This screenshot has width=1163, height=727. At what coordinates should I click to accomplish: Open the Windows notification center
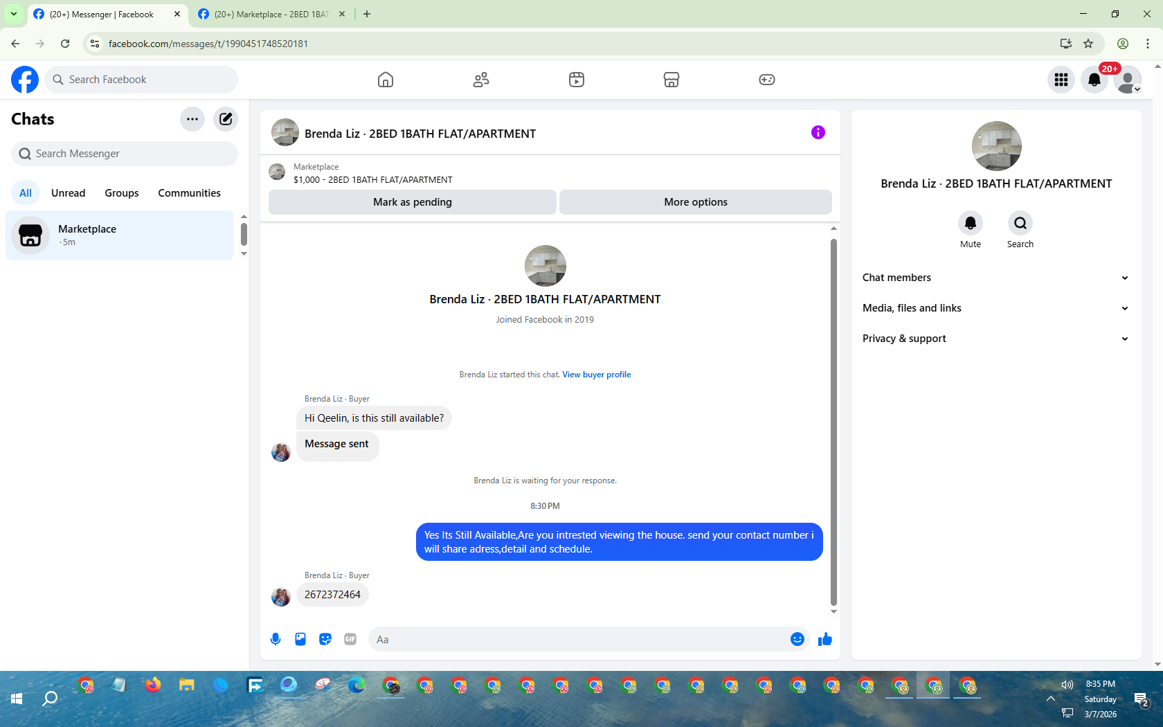(x=1141, y=700)
